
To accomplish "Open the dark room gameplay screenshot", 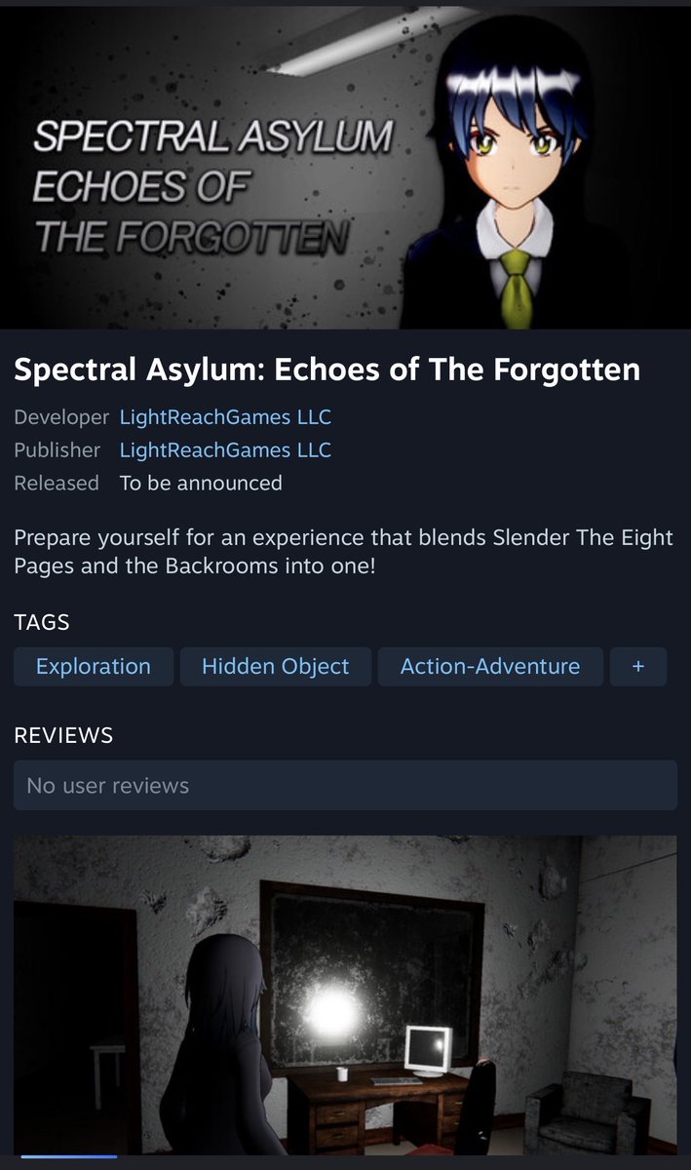I will click(x=345, y=994).
